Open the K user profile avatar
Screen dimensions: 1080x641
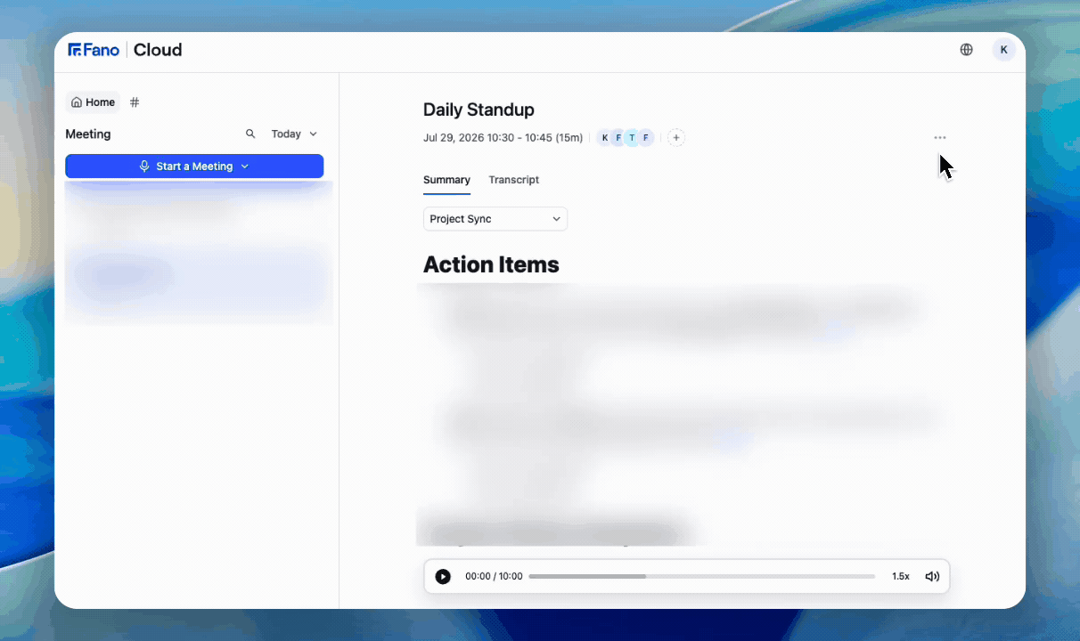point(1003,50)
